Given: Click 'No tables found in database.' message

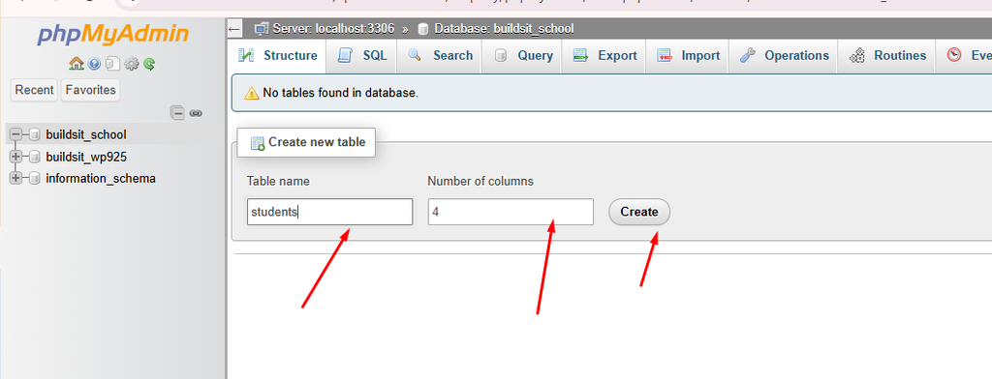Looking at the screenshot, I should pos(340,94).
